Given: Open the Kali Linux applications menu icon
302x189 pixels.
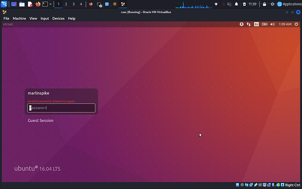Looking at the screenshot, I should tap(4, 4).
